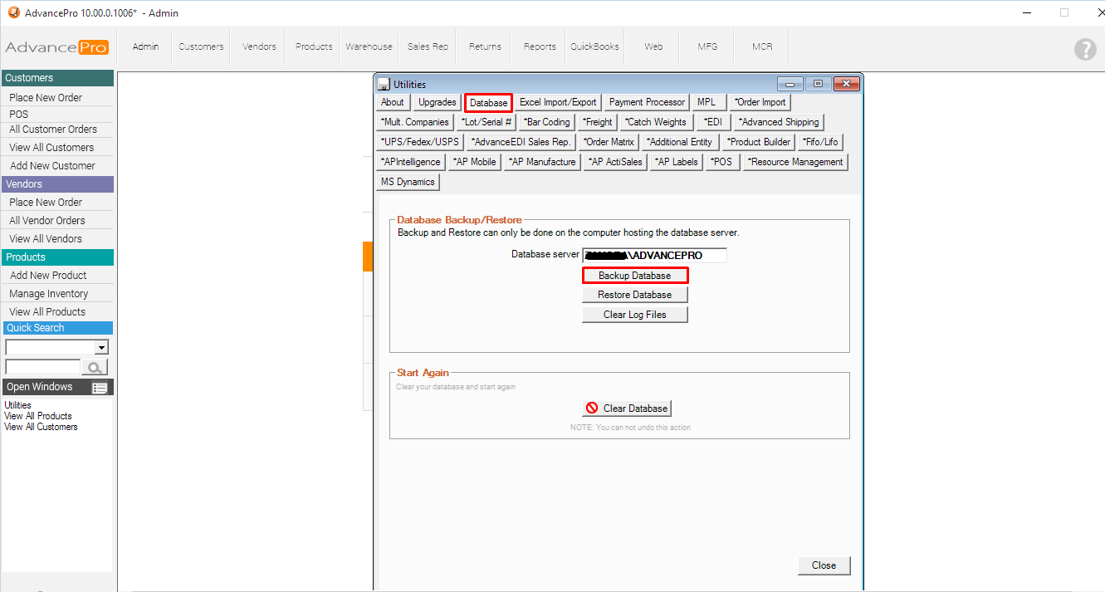Screen dimensions: 1105x592
Task: Expand the Quick Search category dropdown
Action: 102,348
